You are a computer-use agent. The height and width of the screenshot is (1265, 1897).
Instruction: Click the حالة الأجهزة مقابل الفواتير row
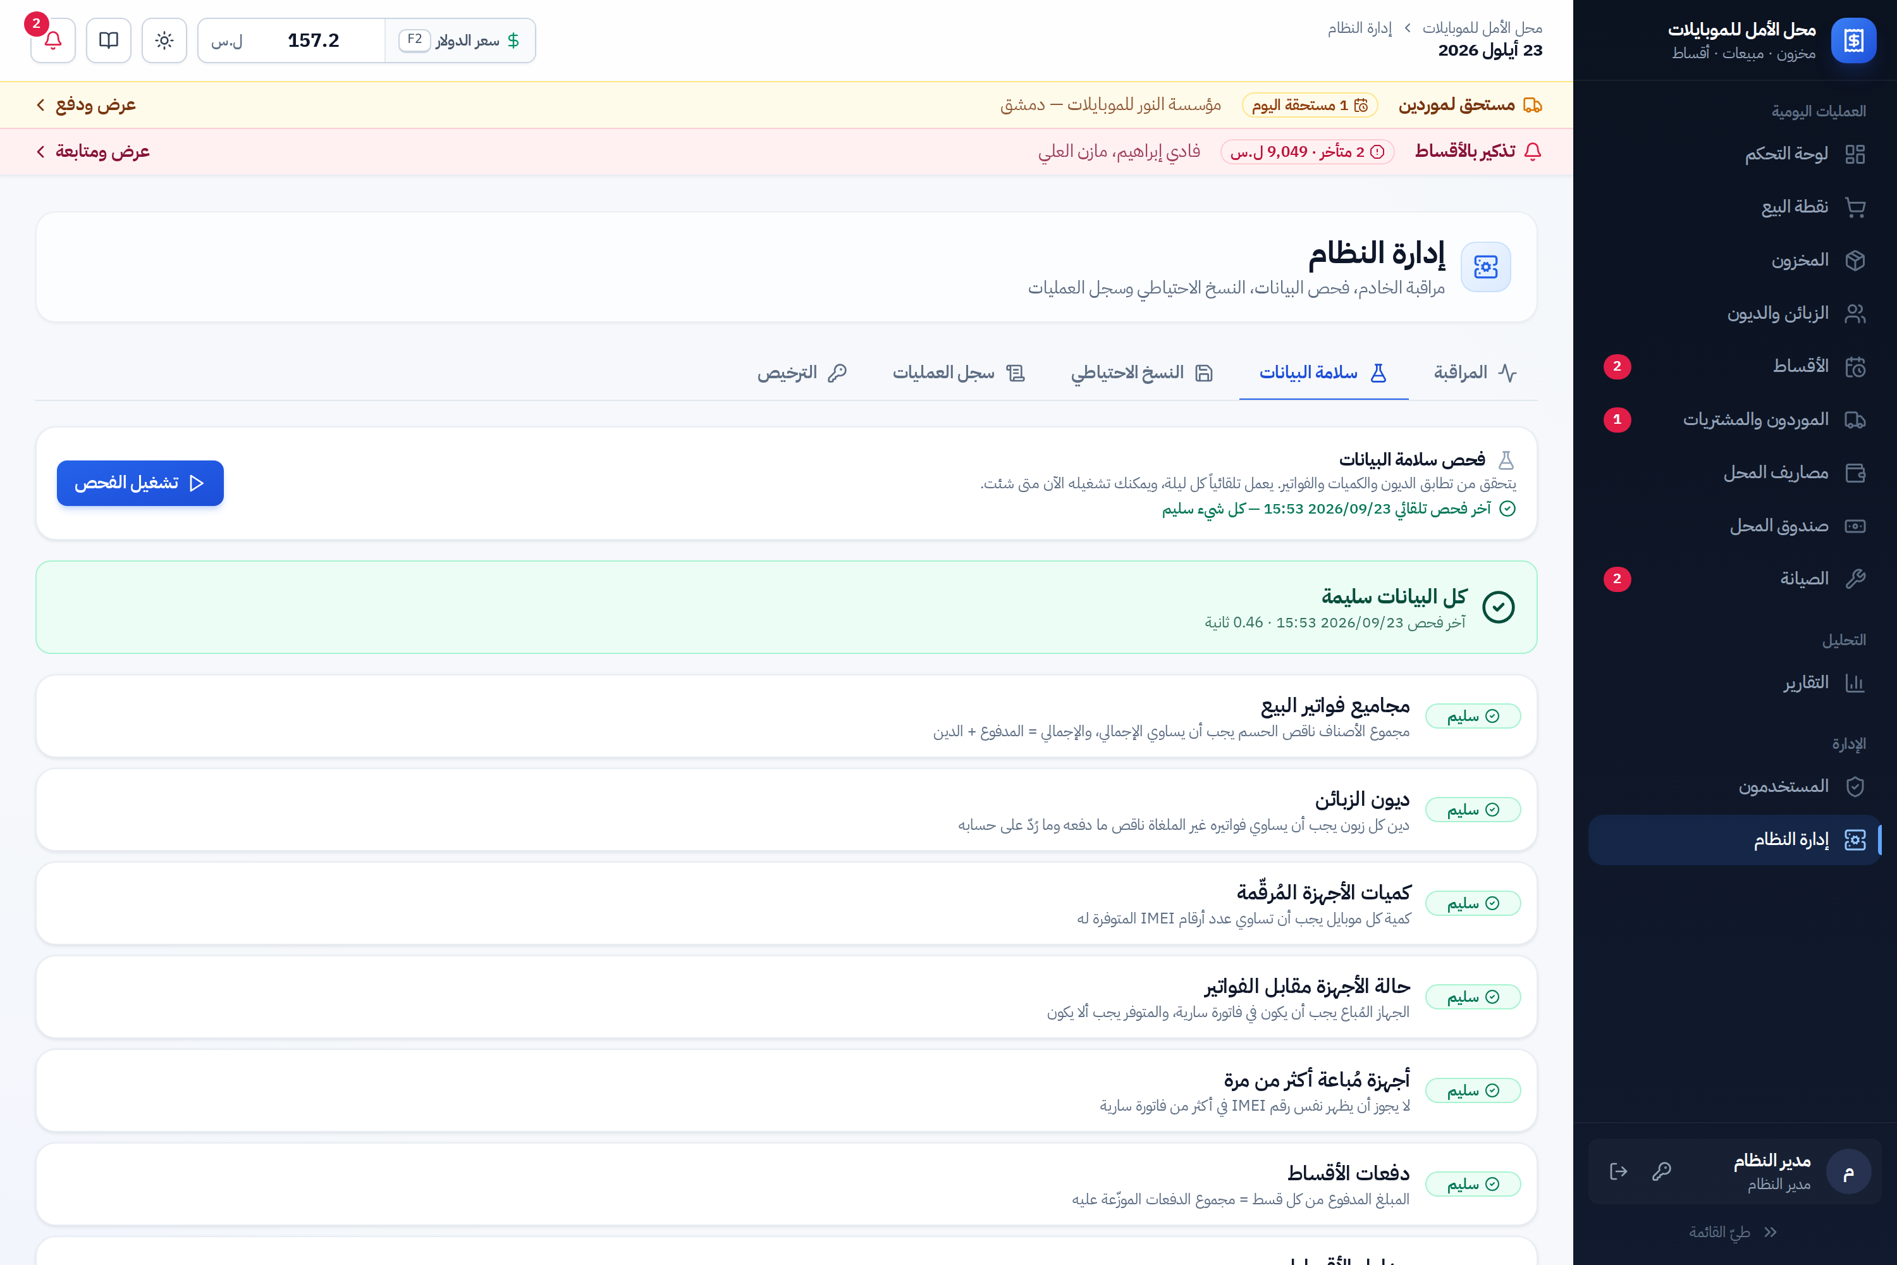pos(787,997)
